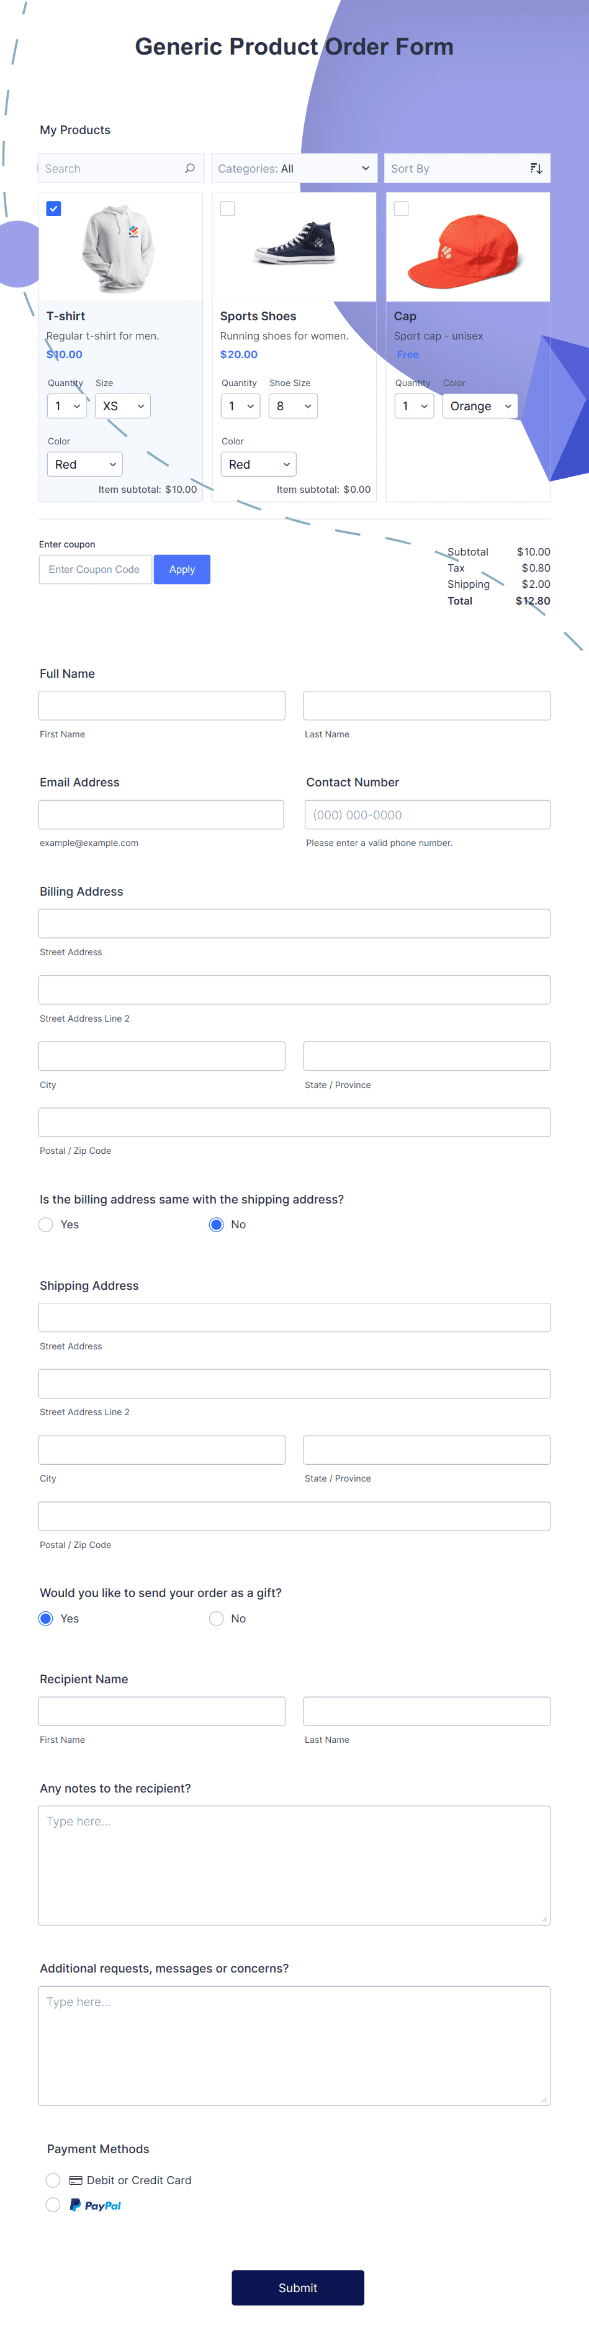Check the Sports Shoes product checkbox
Screen dimensions: 589x2335
tap(227, 207)
